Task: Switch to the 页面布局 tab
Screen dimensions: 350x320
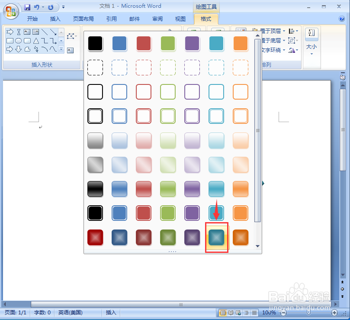Action: pos(83,19)
